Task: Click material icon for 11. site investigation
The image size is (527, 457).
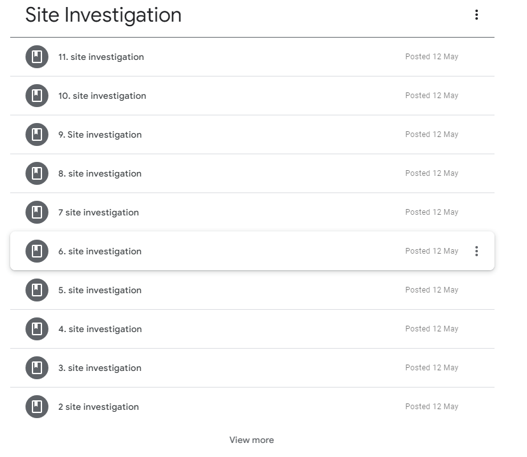Action: (37, 57)
